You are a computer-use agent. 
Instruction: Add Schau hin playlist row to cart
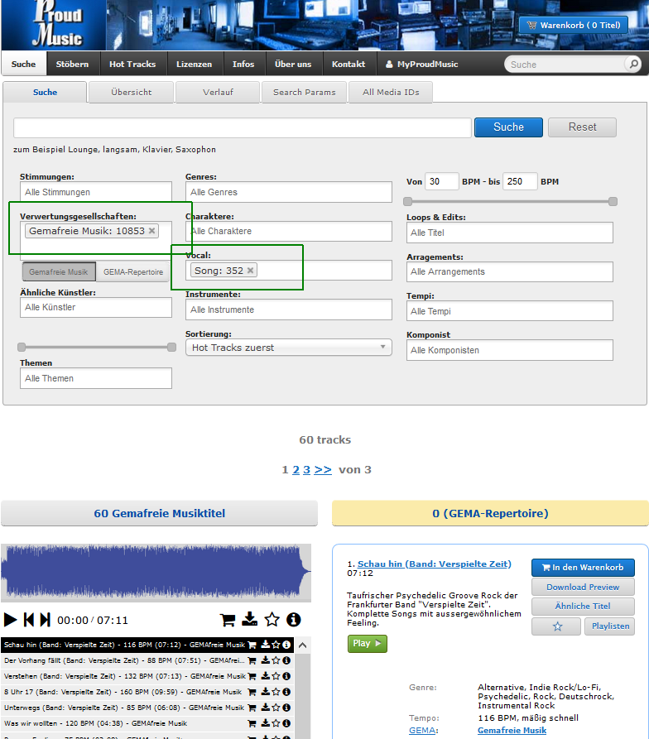252,645
